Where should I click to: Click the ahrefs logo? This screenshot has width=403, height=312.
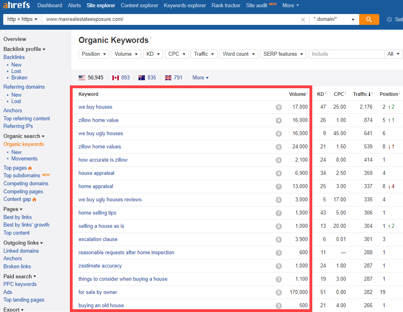coord(17,5)
